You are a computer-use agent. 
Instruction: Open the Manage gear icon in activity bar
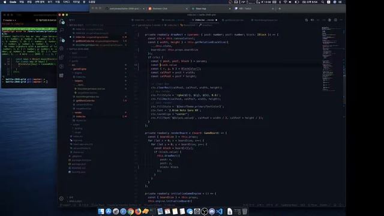click(x=61, y=199)
